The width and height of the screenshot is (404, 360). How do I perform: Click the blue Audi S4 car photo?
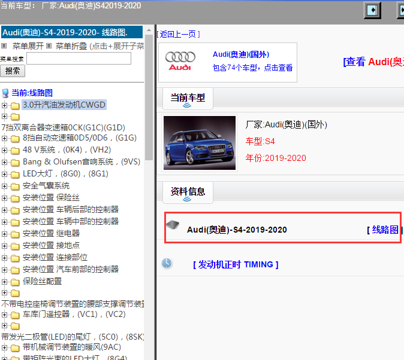pyautogui.click(x=200, y=143)
